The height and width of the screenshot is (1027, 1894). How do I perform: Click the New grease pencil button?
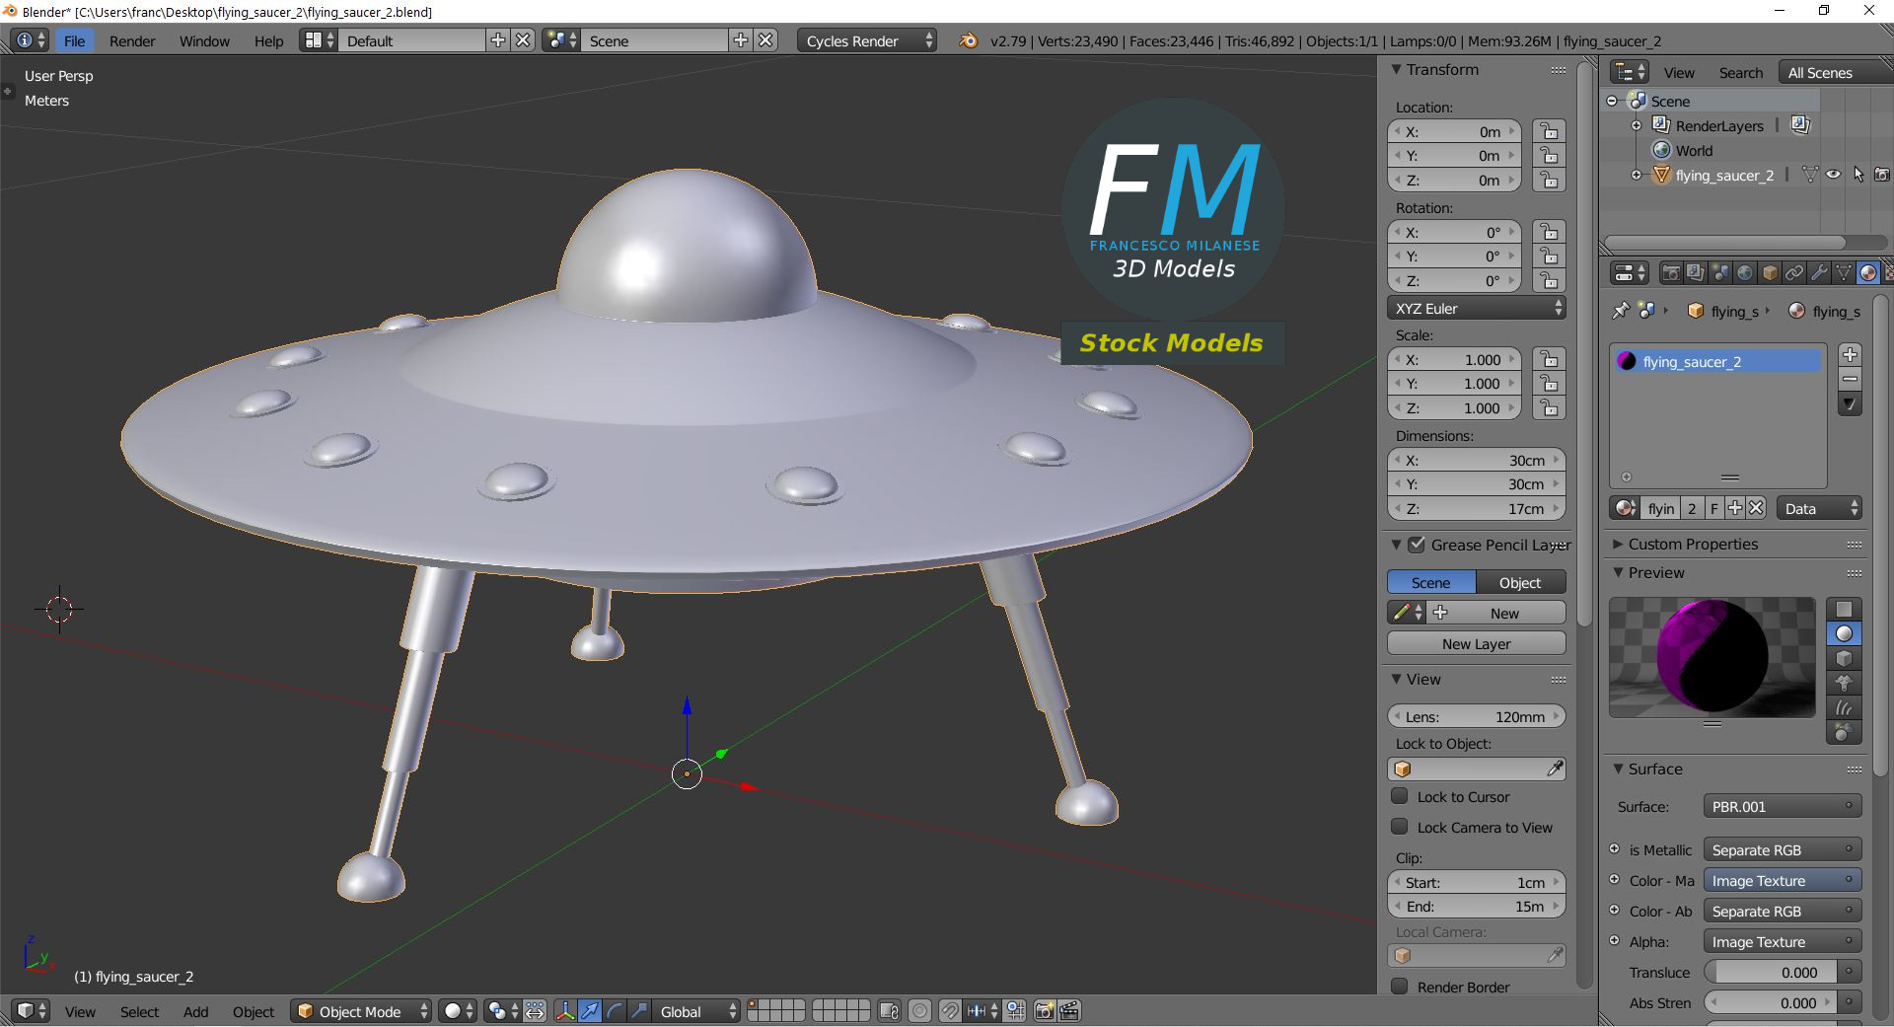coord(1496,613)
